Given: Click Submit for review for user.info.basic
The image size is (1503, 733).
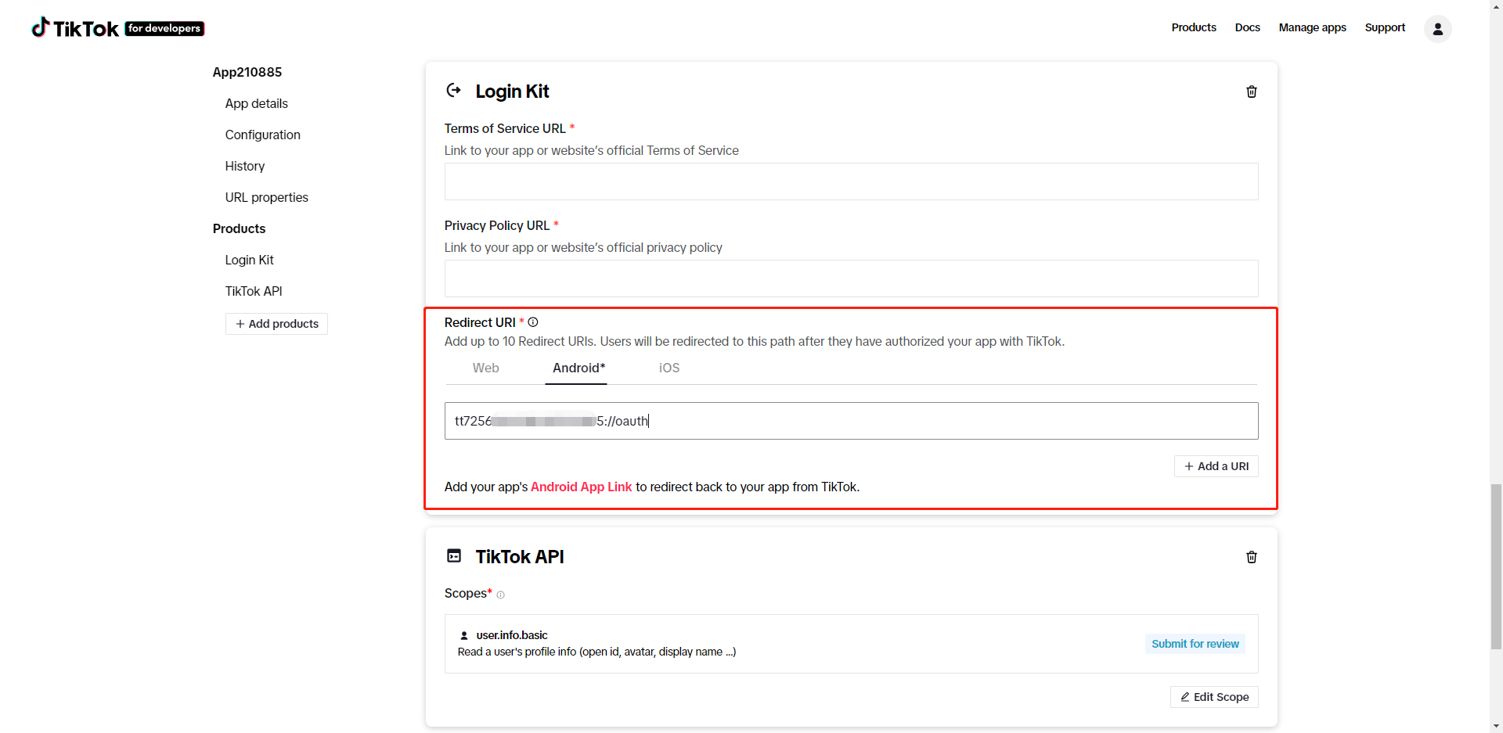Looking at the screenshot, I should pyautogui.click(x=1195, y=644).
